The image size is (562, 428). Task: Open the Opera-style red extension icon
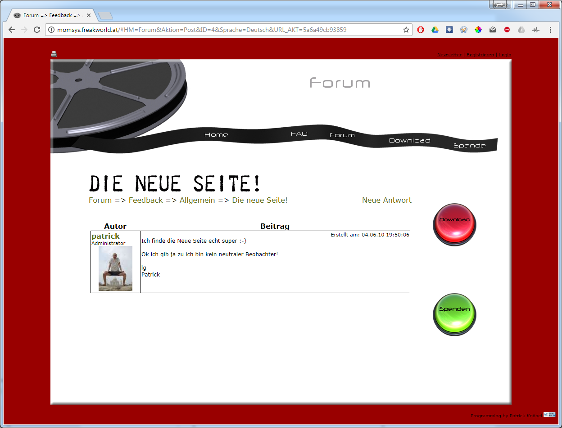(421, 30)
